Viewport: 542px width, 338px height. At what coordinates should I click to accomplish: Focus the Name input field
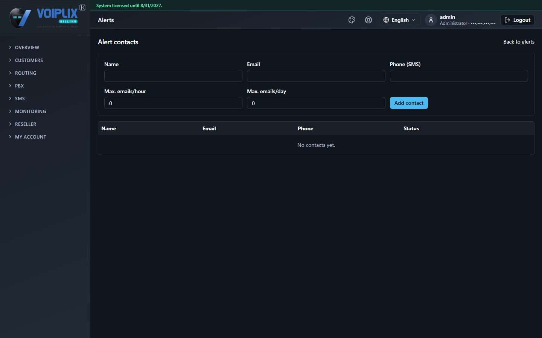(x=173, y=76)
